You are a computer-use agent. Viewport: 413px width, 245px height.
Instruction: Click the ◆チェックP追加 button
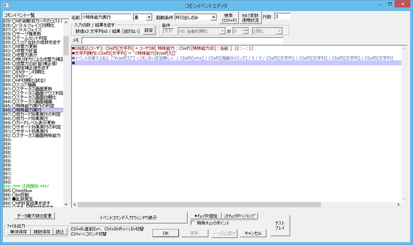(x=206, y=216)
